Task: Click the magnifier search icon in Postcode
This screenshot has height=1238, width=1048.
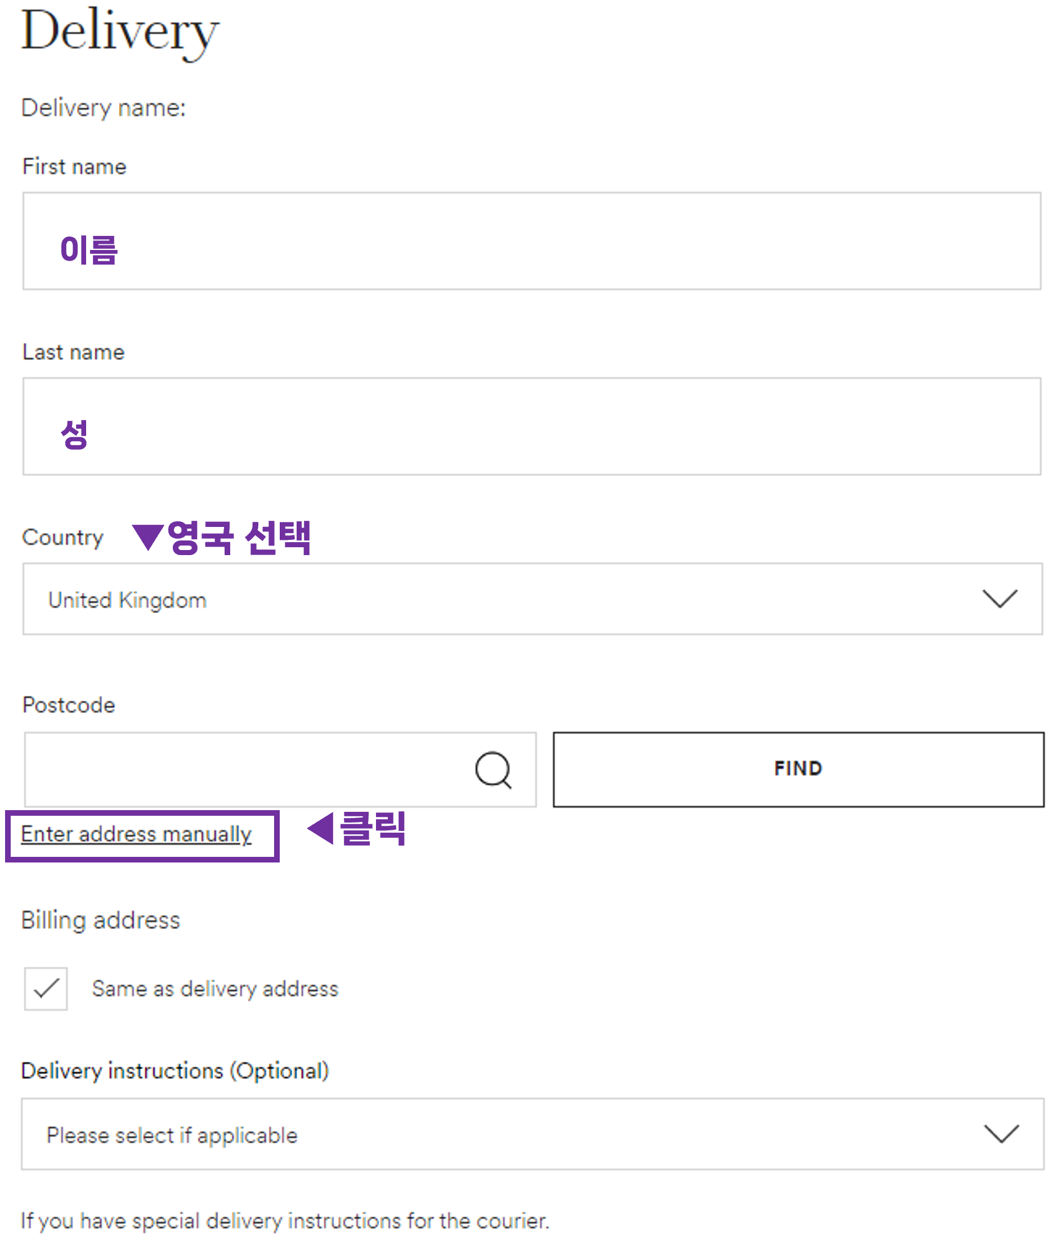Action: coord(494,770)
